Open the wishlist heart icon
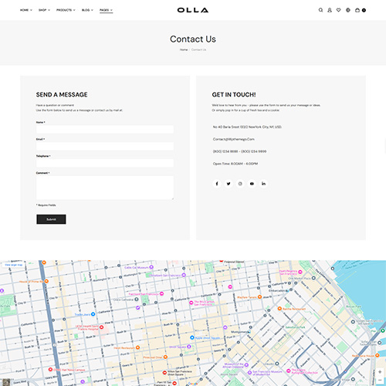The width and height of the screenshot is (386, 386). coord(339,10)
